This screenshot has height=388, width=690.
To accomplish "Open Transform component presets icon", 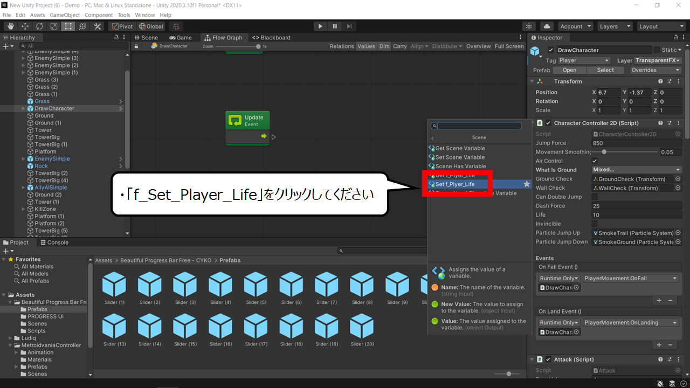I will [669, 81].
